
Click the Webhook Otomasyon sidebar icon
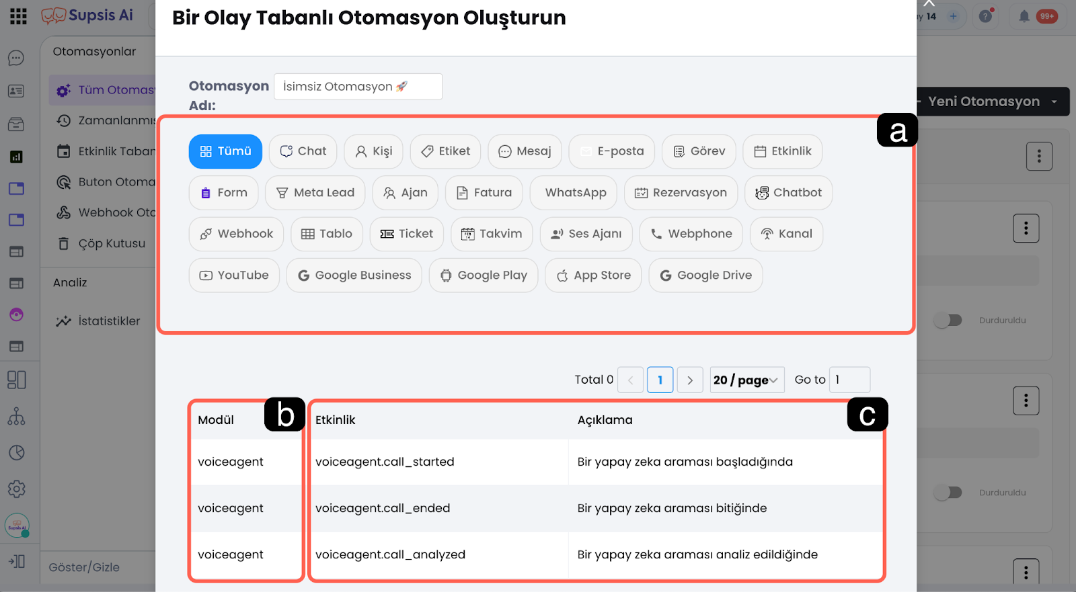coord(64,212)
